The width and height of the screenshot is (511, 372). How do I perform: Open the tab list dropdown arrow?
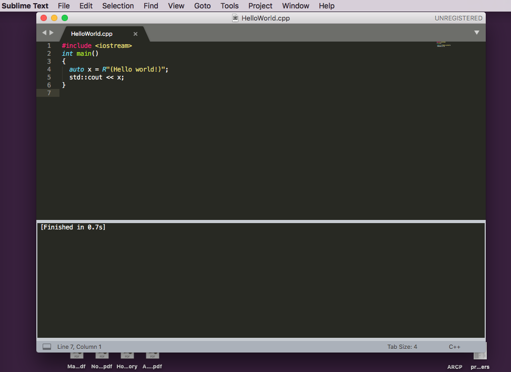[x=476, y=33]
